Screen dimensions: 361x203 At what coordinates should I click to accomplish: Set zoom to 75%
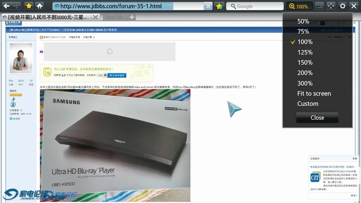[x=303, y=31]
